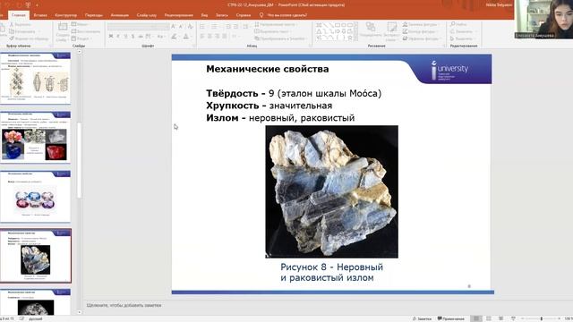Click the notes pane placeholder text

coord(124,305)
